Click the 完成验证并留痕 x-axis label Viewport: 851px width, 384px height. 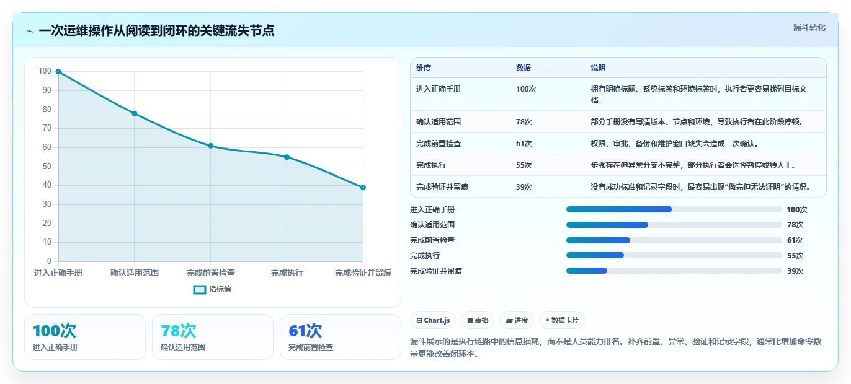click(363, 273)
